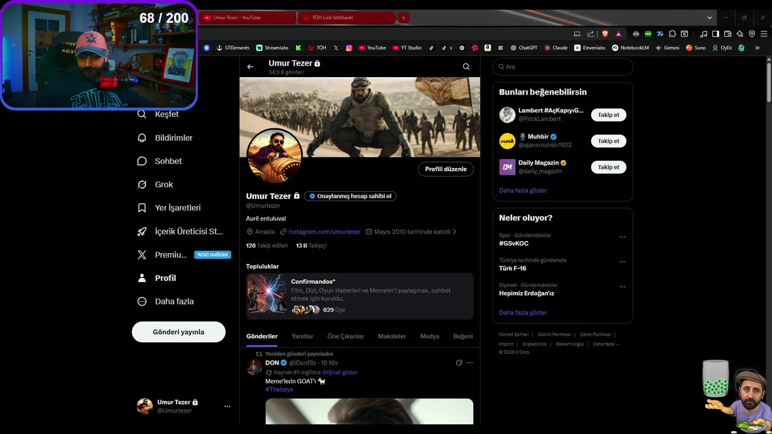
Task: Open the 13 B Takipçi followers count
Action: [x=311, y=246]
